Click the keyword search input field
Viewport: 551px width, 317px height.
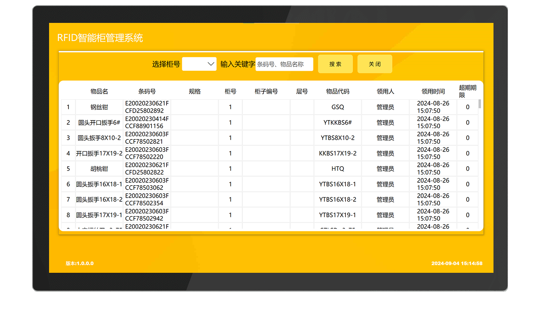pyautogui.click(x=284, y=64)
